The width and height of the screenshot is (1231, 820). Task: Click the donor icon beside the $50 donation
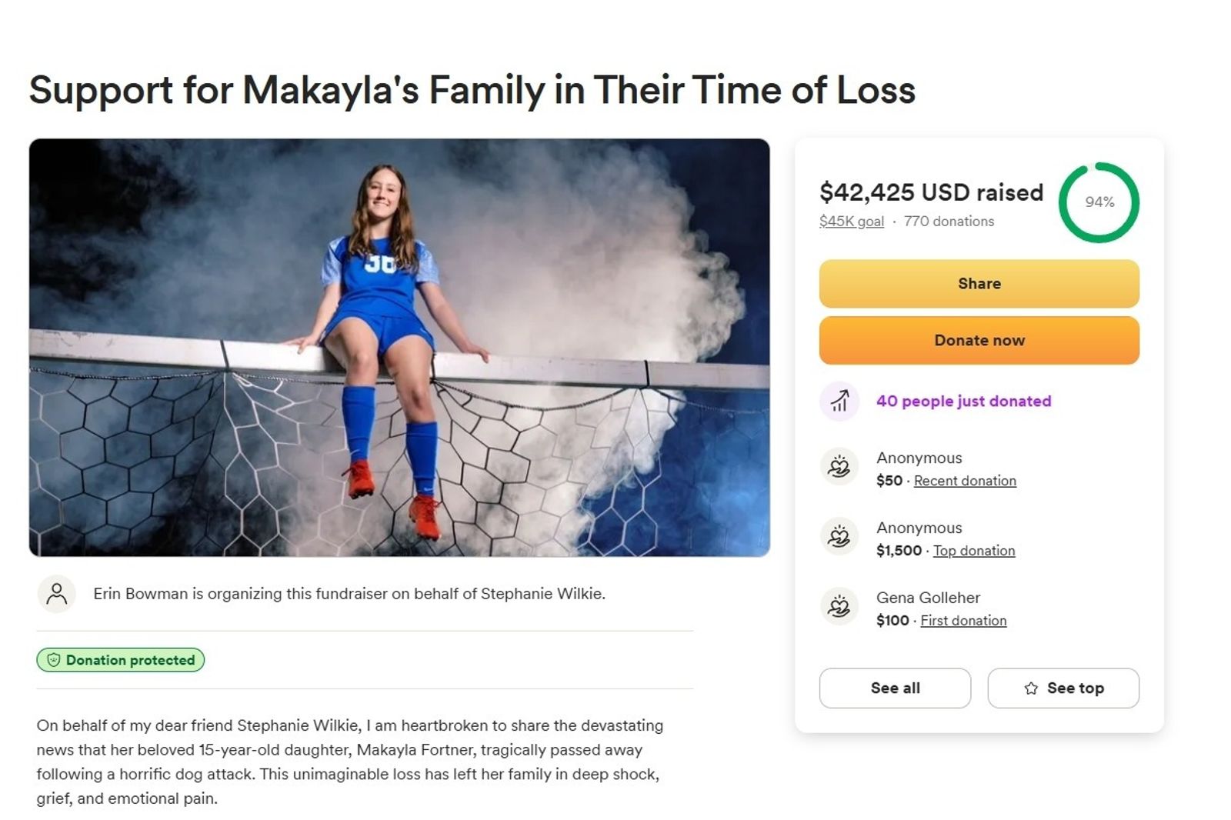point(839,467)
